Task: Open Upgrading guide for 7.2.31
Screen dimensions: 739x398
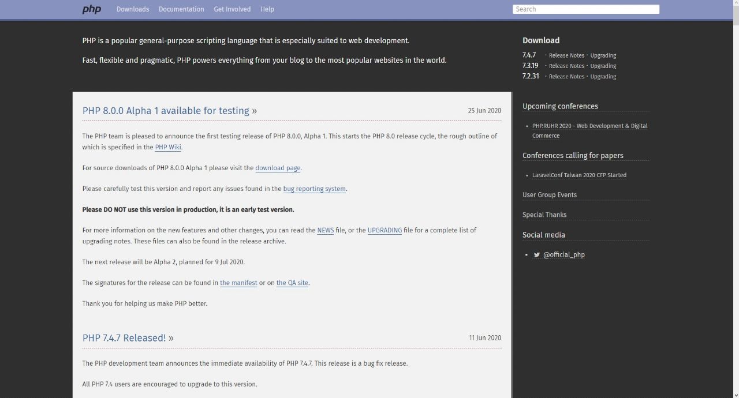Action: pos(603,76)
